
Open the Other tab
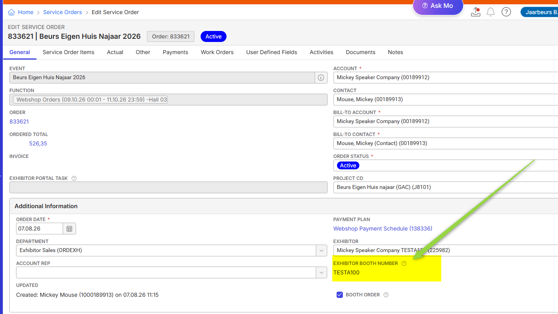pos(143,52)
